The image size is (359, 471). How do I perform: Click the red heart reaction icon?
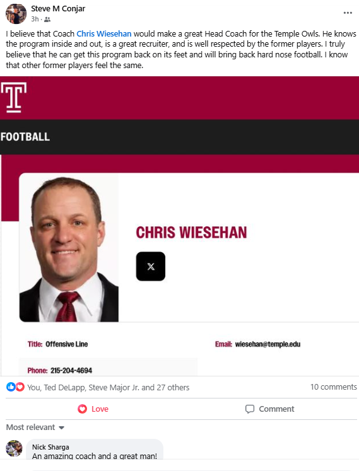20,387
